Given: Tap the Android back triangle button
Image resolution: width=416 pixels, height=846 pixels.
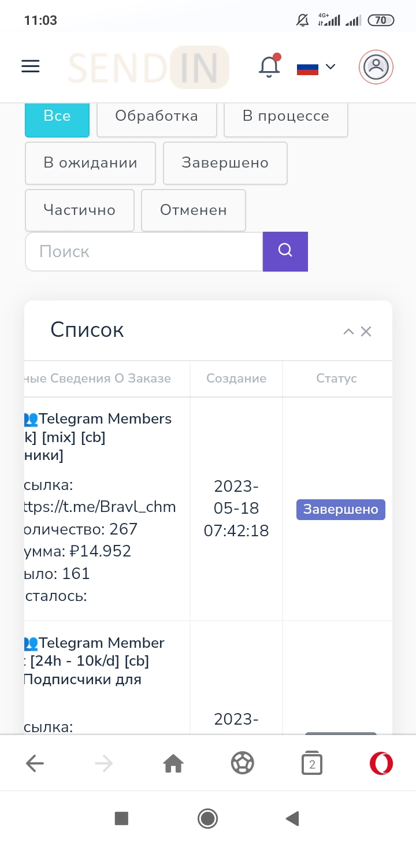Looking at the screenshot, I should click(x=293, y=818).
